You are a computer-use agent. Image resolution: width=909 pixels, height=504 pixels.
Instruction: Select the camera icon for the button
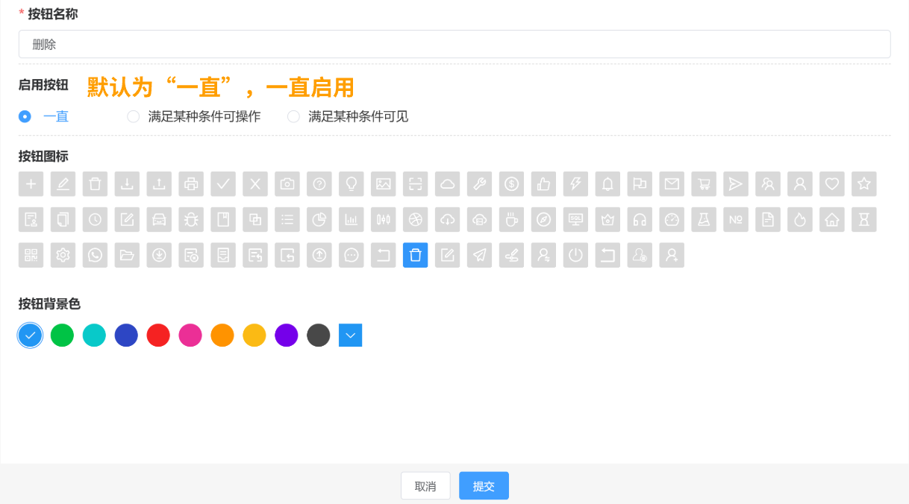pyautogui.click(x=287, y=183)
